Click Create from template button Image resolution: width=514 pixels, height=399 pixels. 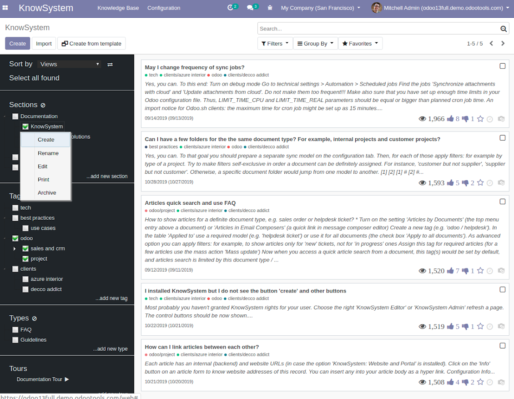pyautogui.click(x=91, y=43)
